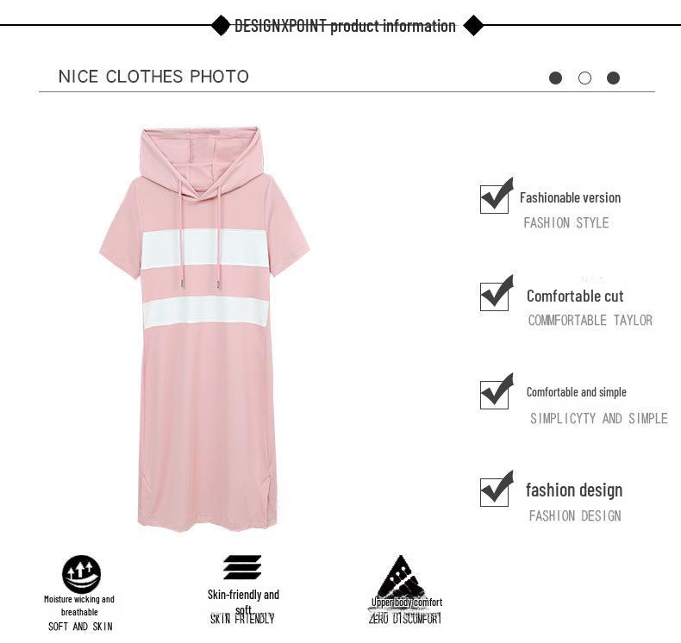Viewport: 681px width, 643px height.
Task: Click the NICE CLOTHES PHOTO heading
Action: coord(153,77)
